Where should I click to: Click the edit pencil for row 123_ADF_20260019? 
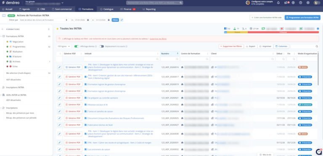point(59,84)
